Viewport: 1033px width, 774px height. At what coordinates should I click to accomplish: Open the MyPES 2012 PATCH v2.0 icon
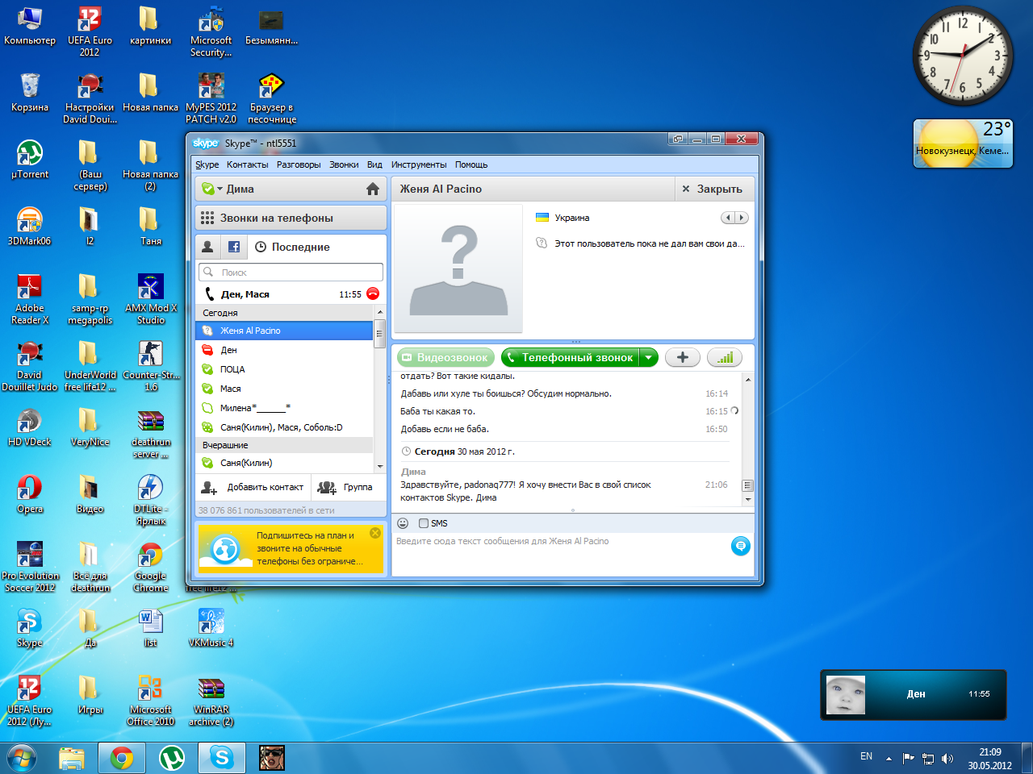[x=211, y=98]
